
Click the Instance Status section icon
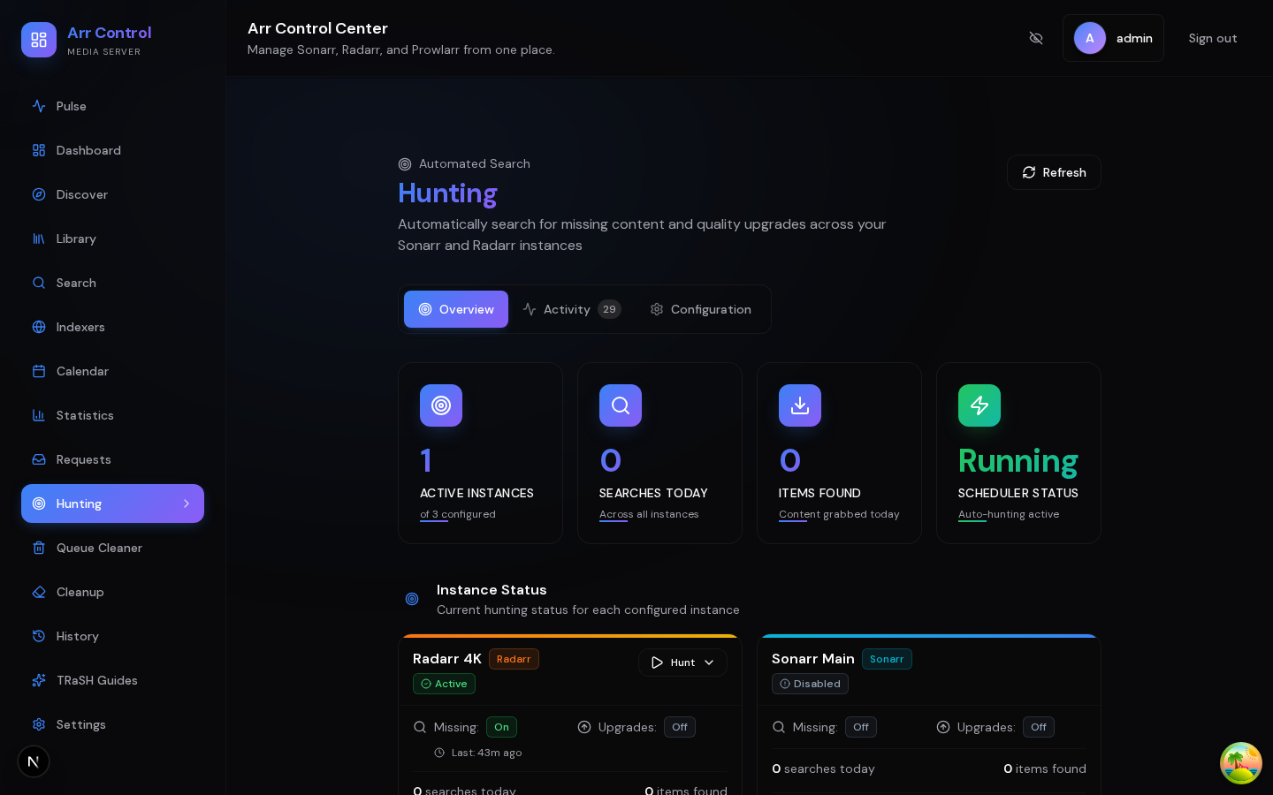pos(412,599)
